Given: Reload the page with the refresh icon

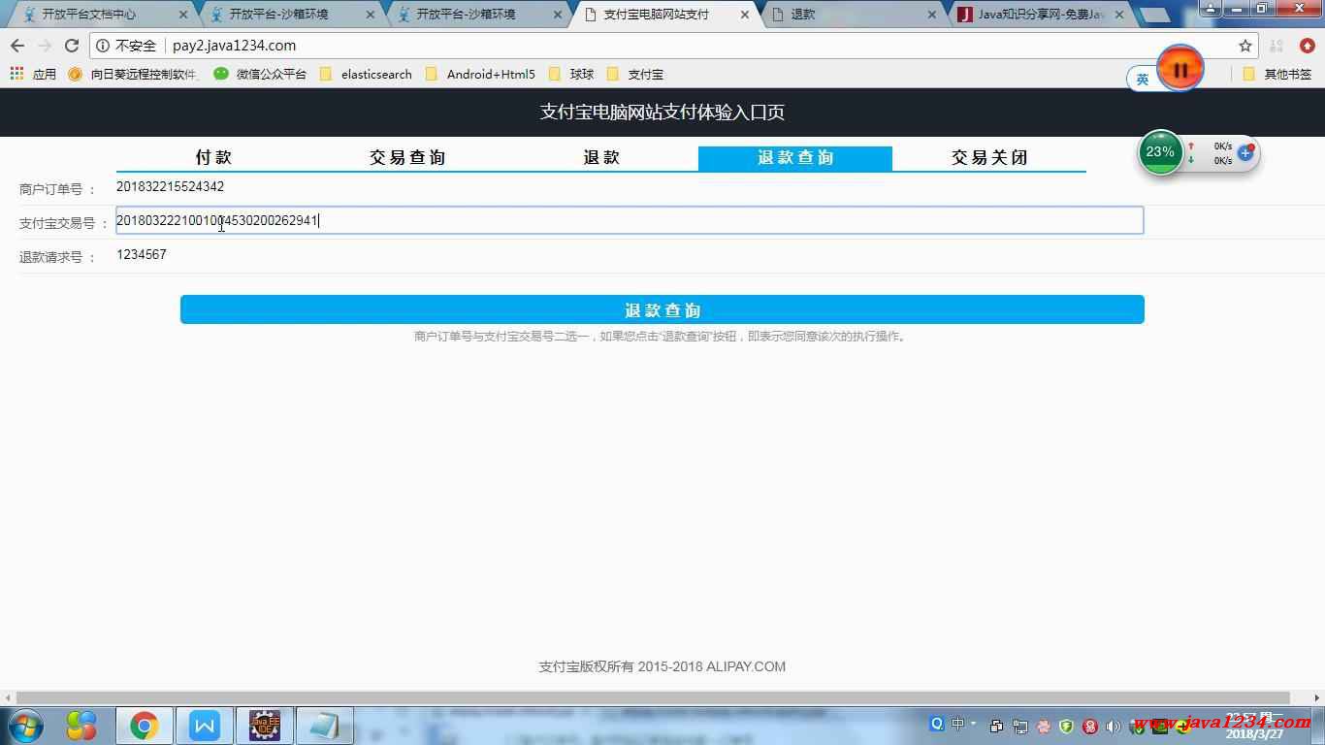Looking at the screenshot, I should click(72, 46).
